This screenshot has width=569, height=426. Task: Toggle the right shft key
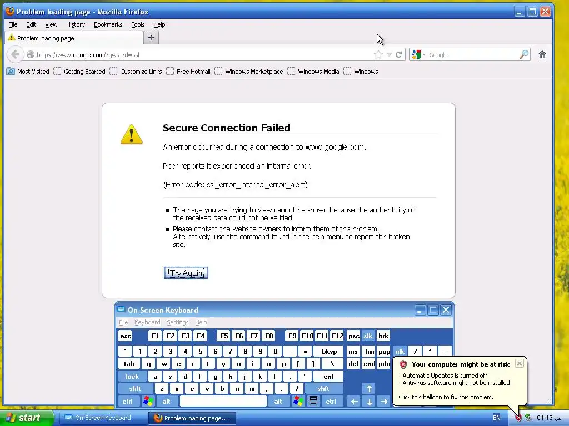[323, 389]
